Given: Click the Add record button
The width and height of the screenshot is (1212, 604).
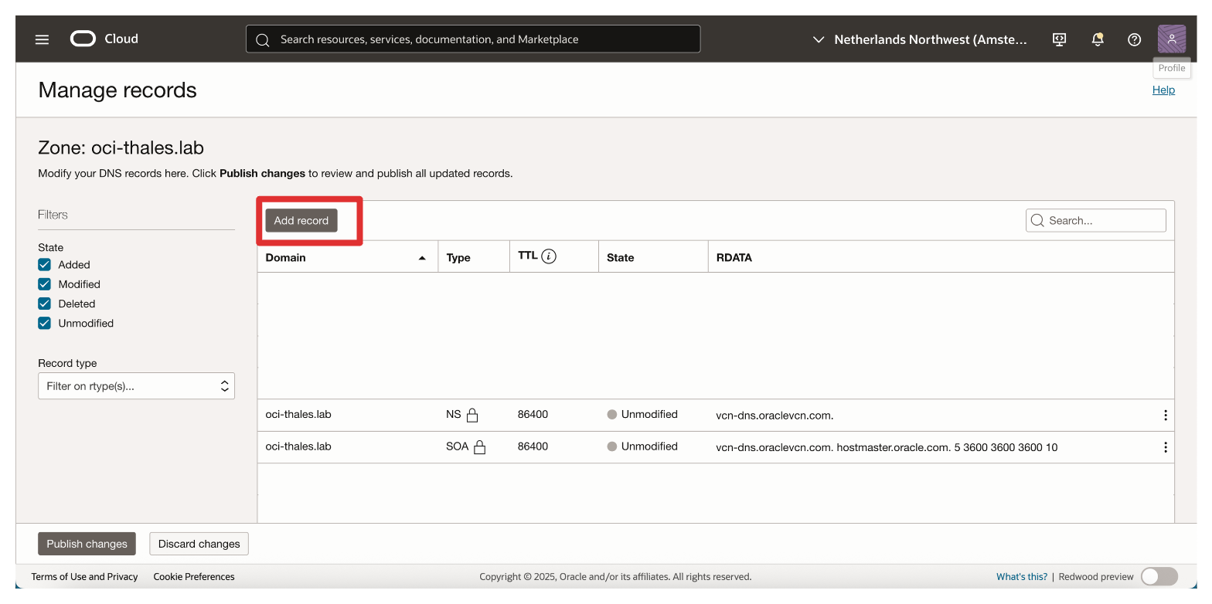Looking at the screenshot, I should (301, 221).
